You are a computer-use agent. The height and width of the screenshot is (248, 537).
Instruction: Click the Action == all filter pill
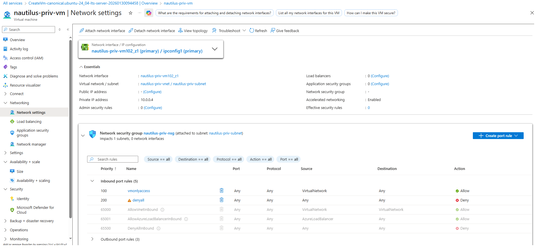click(261, 159)
